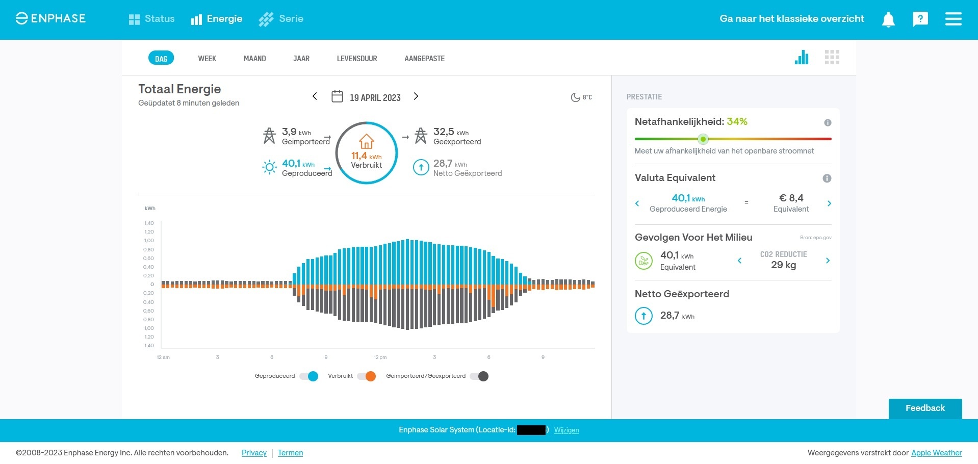Open the help question mark icon
978x464 pixels.
coord(920,19)
